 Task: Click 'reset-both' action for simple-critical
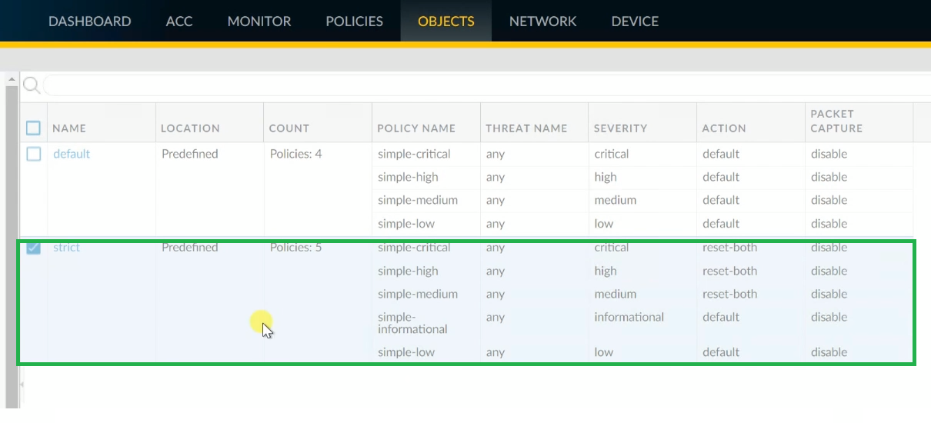click(729, 248)
